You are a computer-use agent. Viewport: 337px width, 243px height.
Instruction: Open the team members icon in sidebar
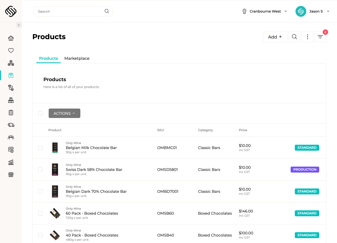11,137
